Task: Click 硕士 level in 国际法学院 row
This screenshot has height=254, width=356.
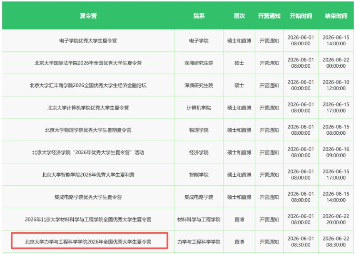Action: tap(239, 63)
